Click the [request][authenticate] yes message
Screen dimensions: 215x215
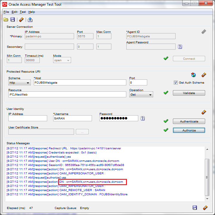(39, 157)
